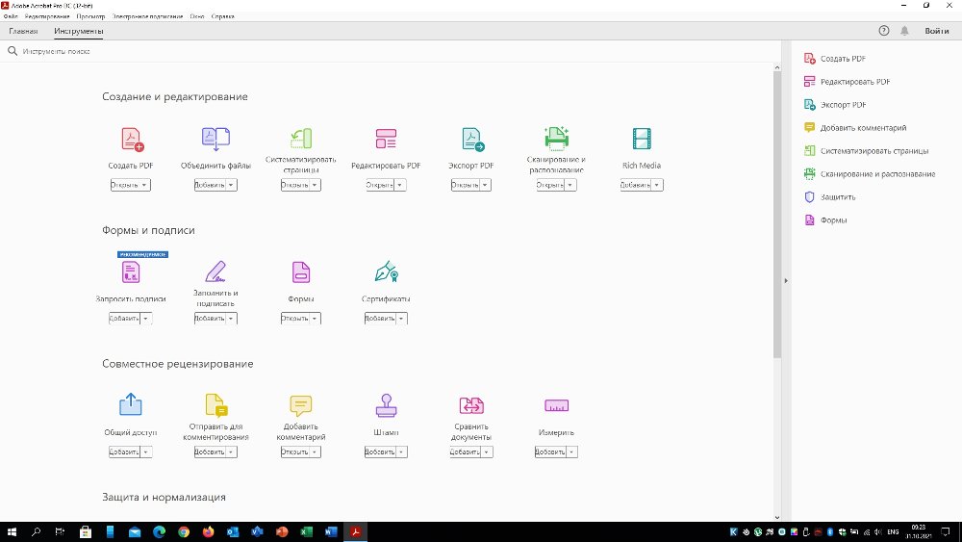The image size is (962, 542).
Task: Select the Экспорт PDF tool icon
Action: click(x=472, y=140)
